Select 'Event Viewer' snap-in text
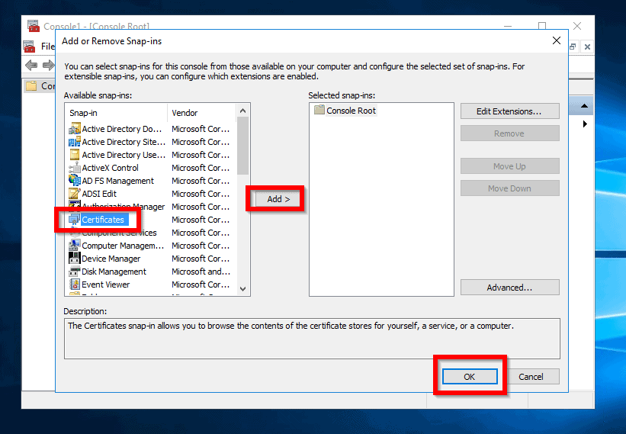Screen dimensions: 626x434 click(x=106, y=285)
